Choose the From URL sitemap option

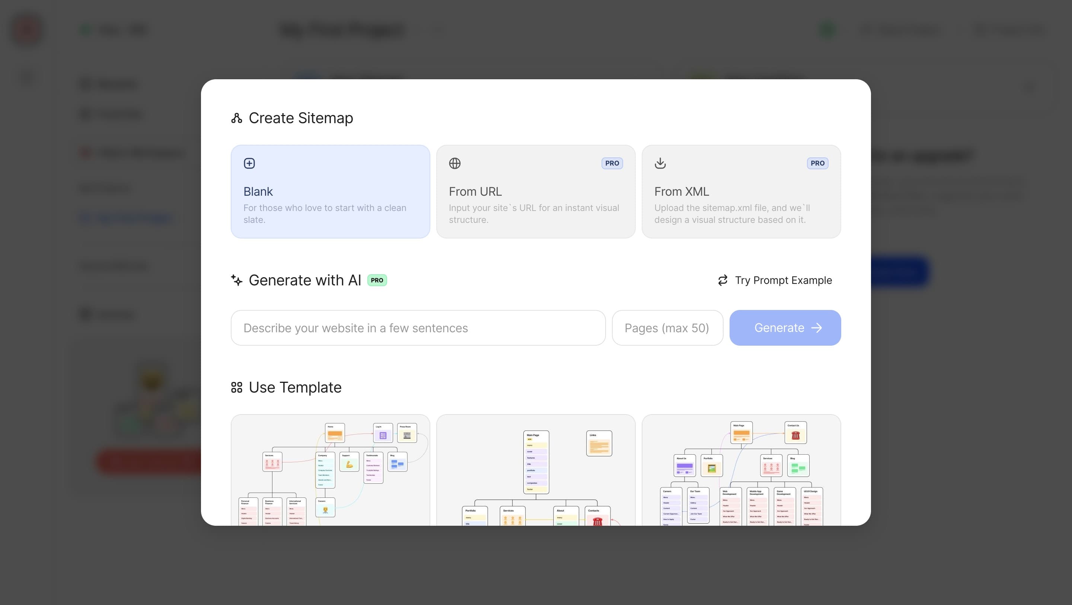click(536, 191)
